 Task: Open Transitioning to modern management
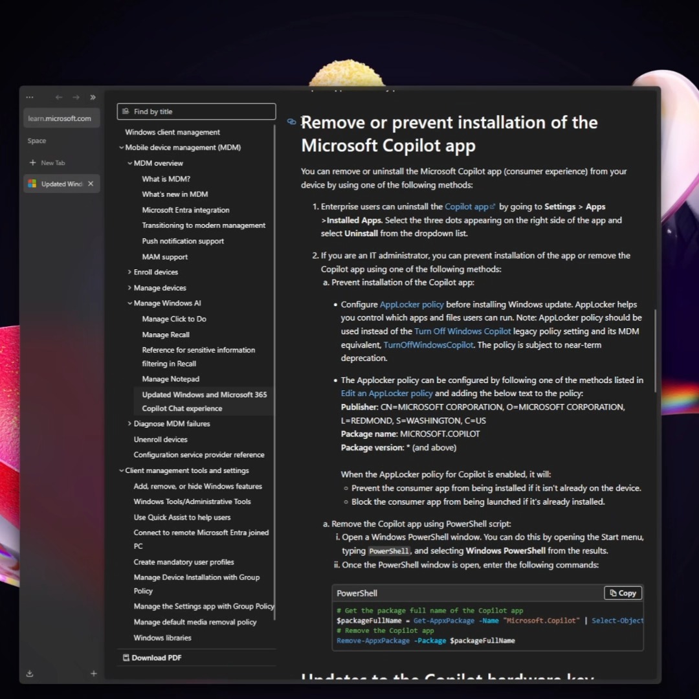(204, 226)
